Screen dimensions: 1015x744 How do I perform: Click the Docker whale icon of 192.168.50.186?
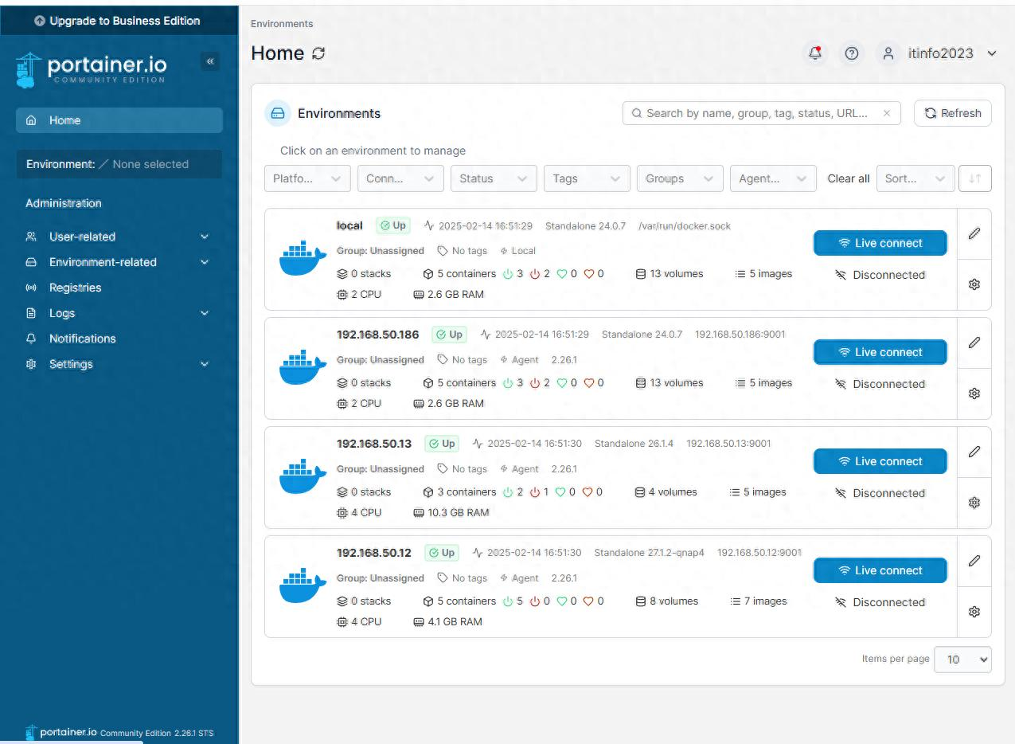point(303,368)
